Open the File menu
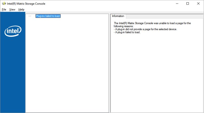This screenshot has height=113, width=204. pos(4,10)
